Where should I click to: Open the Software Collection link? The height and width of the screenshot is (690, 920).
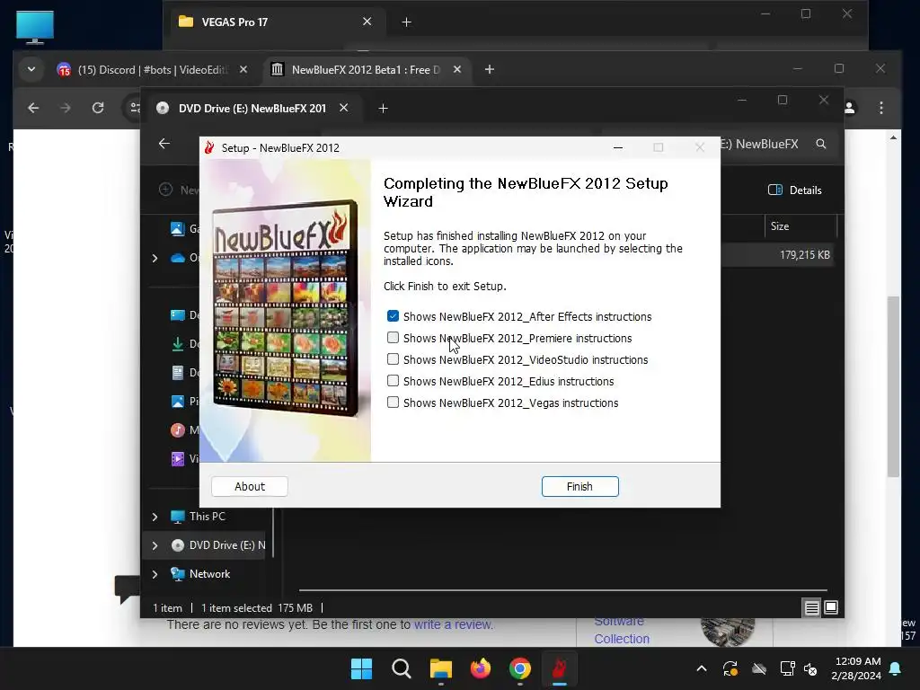point(622,630)
